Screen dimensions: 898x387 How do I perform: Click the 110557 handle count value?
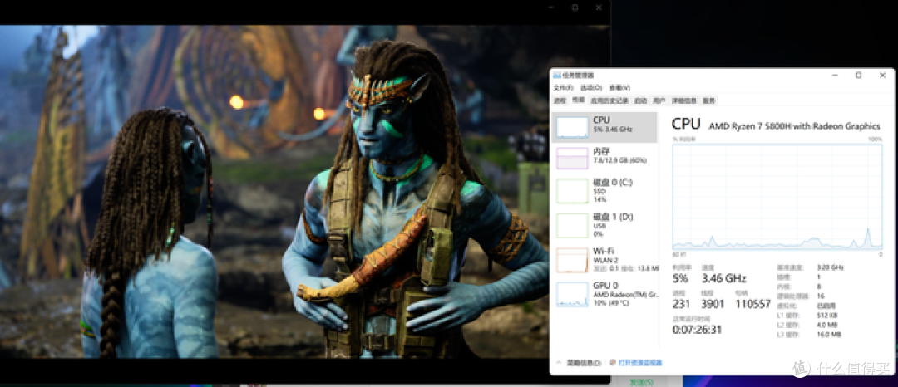tap(753, 304)
